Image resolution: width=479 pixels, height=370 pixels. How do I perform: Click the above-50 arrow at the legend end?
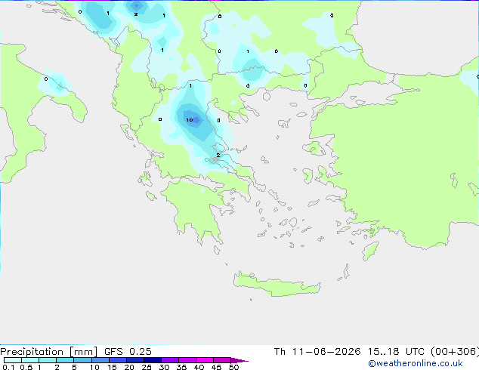tap(239, 360)
